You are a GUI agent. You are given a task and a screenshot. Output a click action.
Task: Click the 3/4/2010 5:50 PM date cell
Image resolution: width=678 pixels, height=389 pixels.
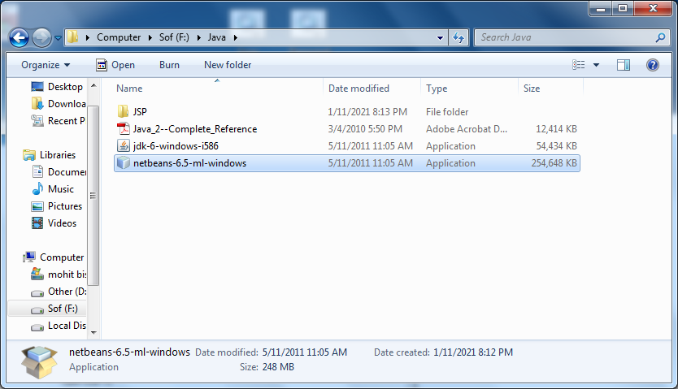click(x=365, y=129)
